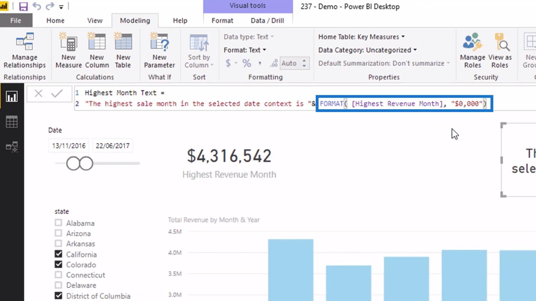Open the Data / Drill tab
The image size is (536, 301).
[x=267, y=20]
